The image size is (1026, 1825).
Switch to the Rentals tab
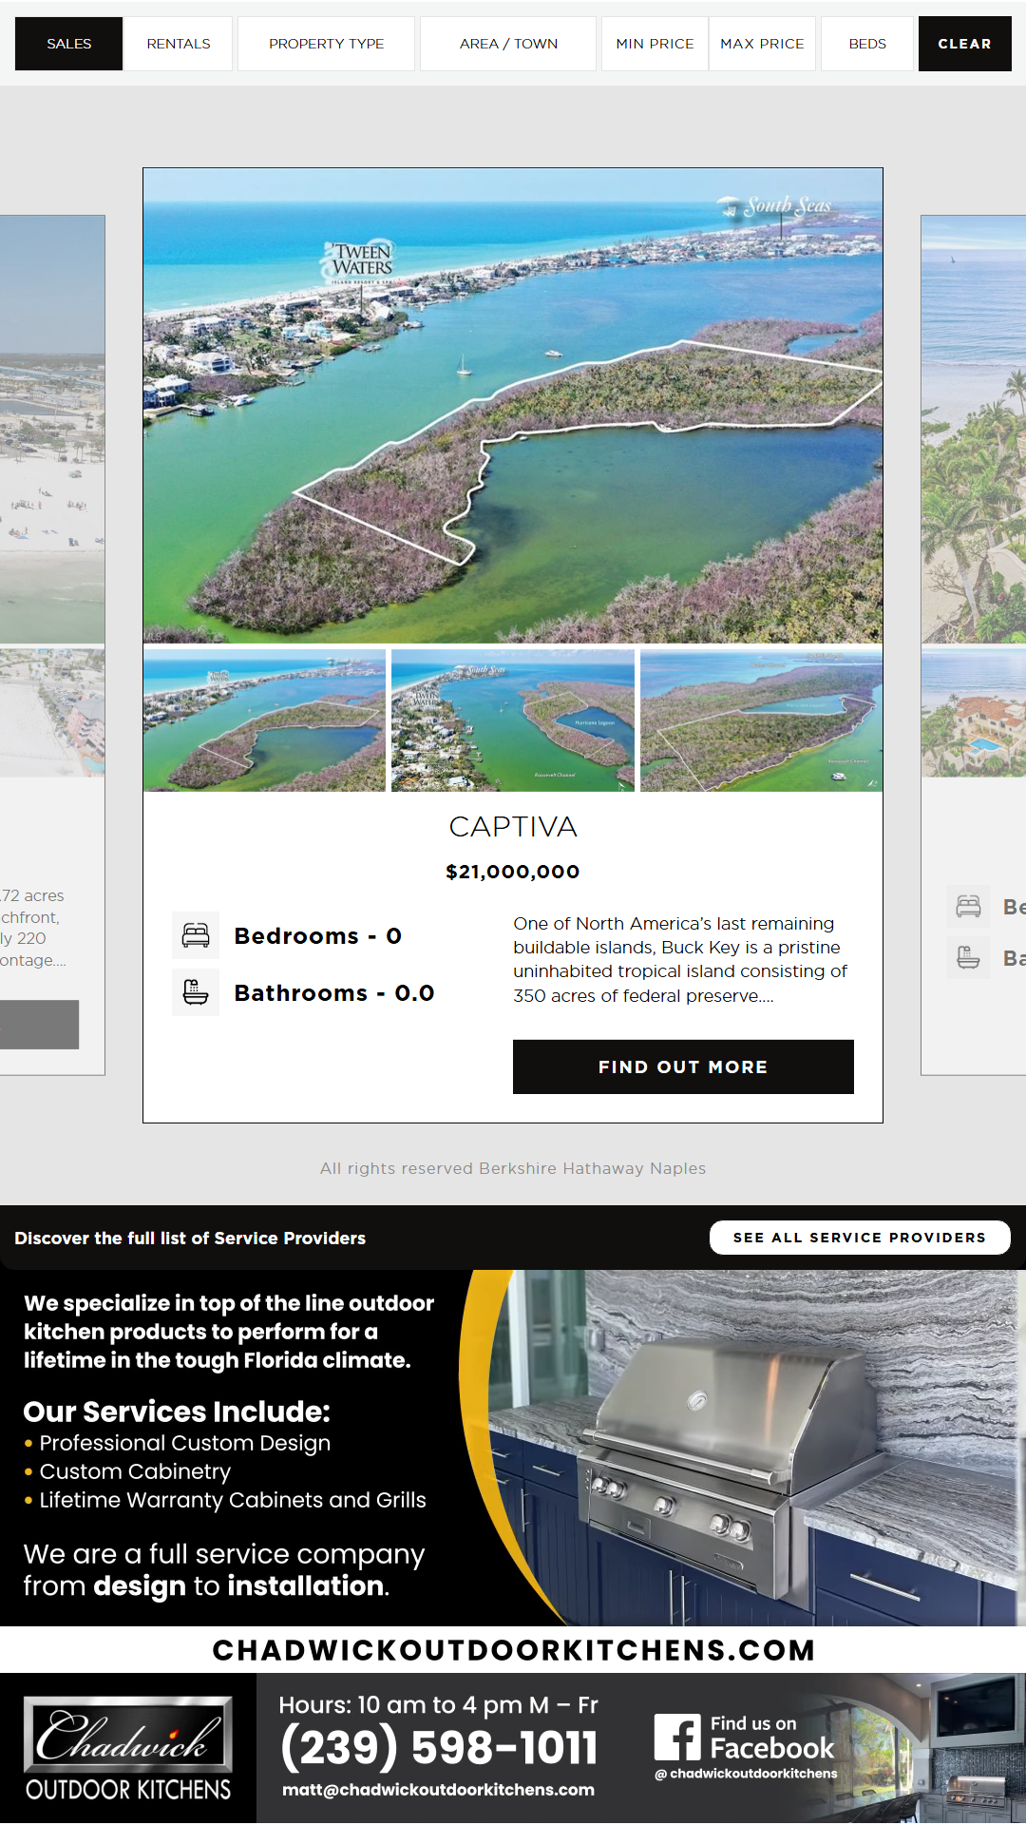point(179,44)
